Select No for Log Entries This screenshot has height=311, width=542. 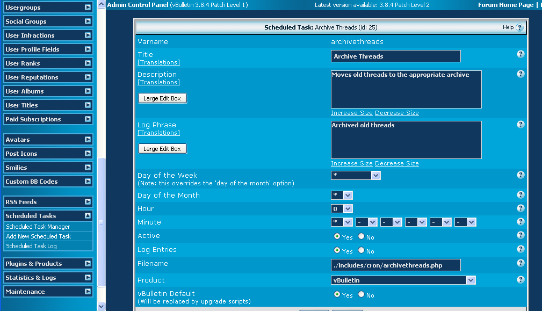[362, 250]
